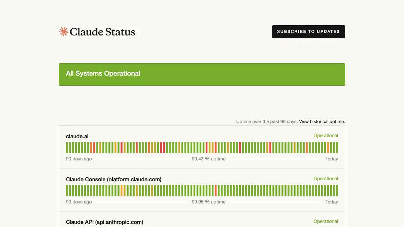Click the Claude starburst logo icon
Screen dimensions: 404x227
coord(64,32)
